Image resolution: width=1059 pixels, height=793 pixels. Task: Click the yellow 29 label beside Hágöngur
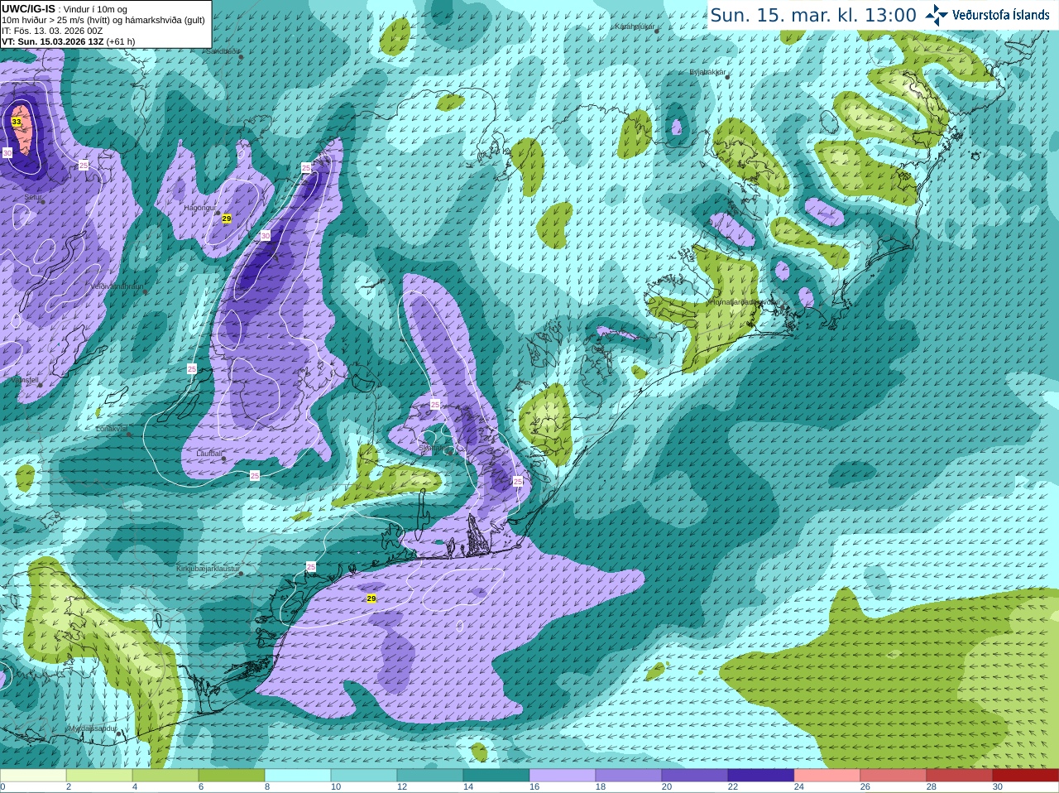[x=227, y=219]
